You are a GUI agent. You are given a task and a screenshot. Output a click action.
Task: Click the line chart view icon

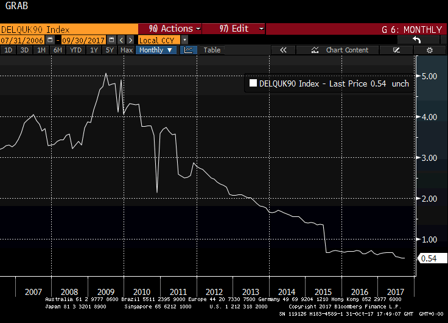pos(189,50)
